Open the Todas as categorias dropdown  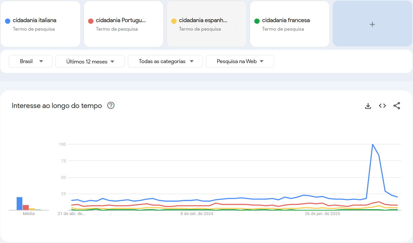165,61
